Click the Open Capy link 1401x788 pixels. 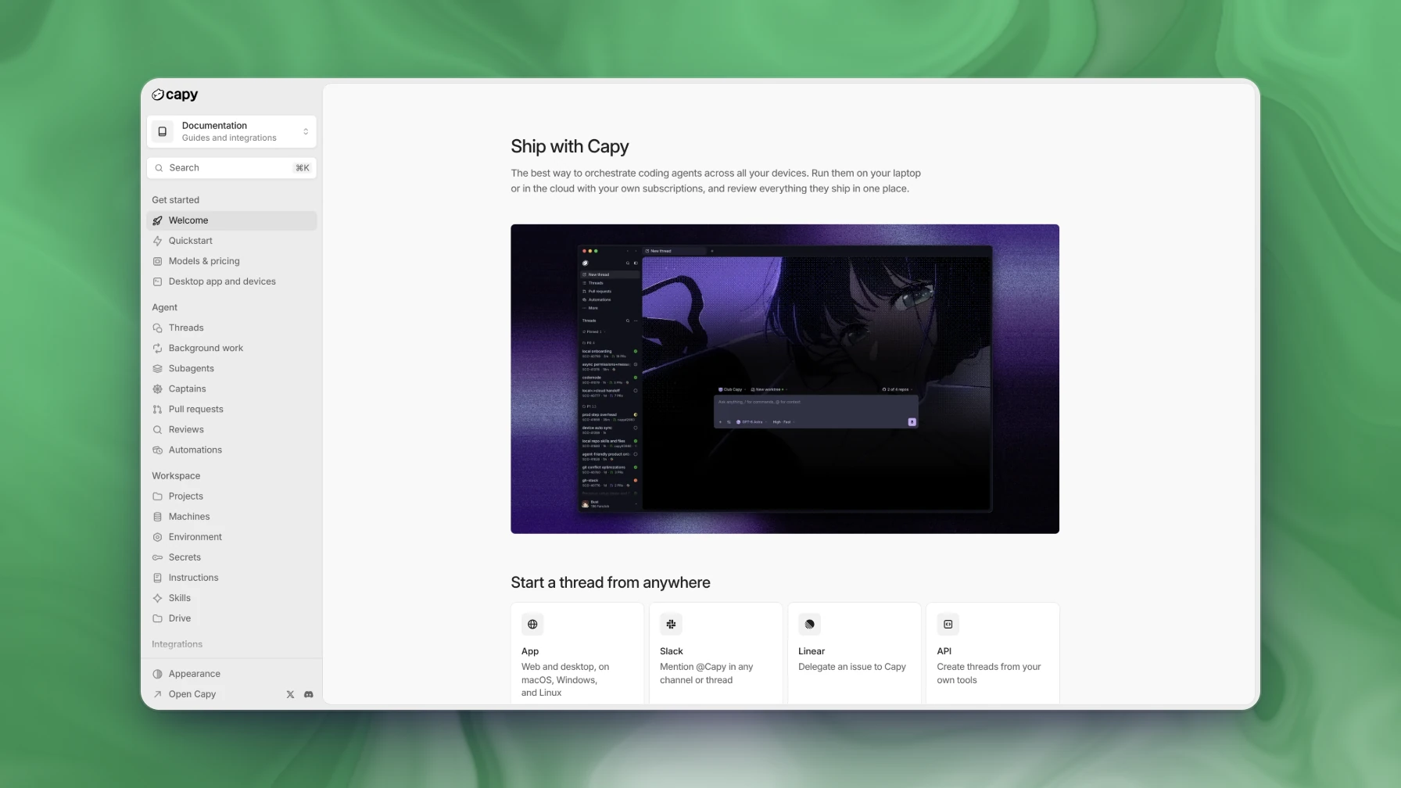(x=192, y=694)
